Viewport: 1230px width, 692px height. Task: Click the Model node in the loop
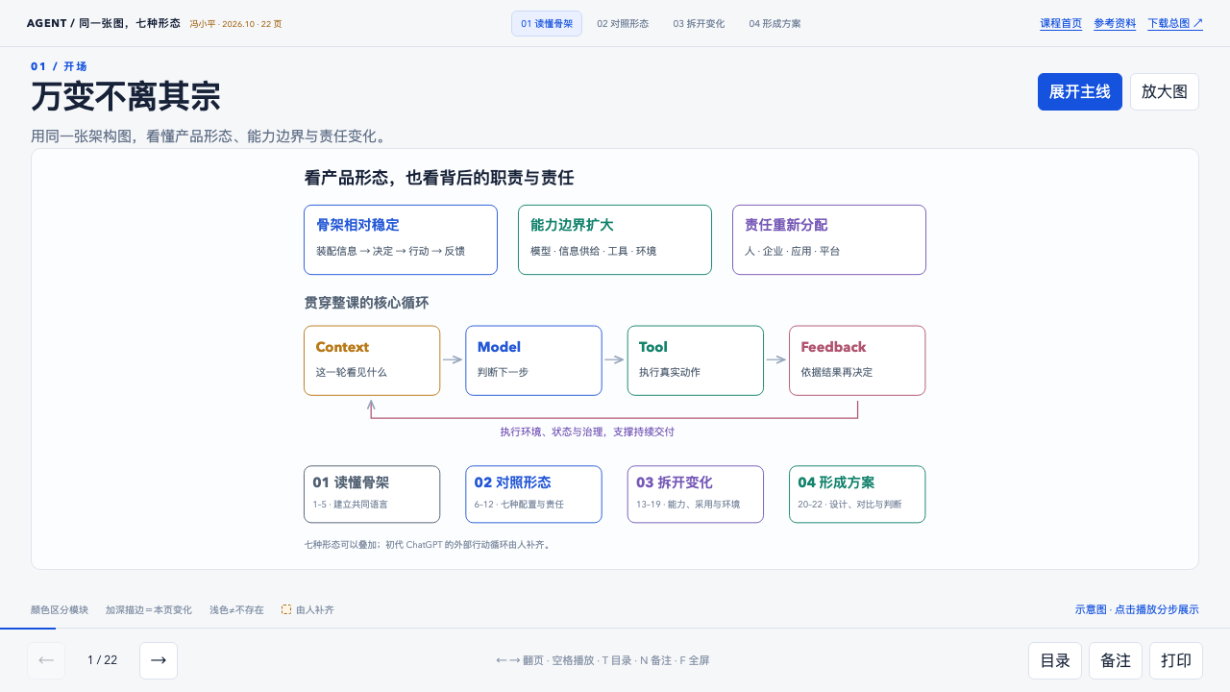click(x=534, y=360)
